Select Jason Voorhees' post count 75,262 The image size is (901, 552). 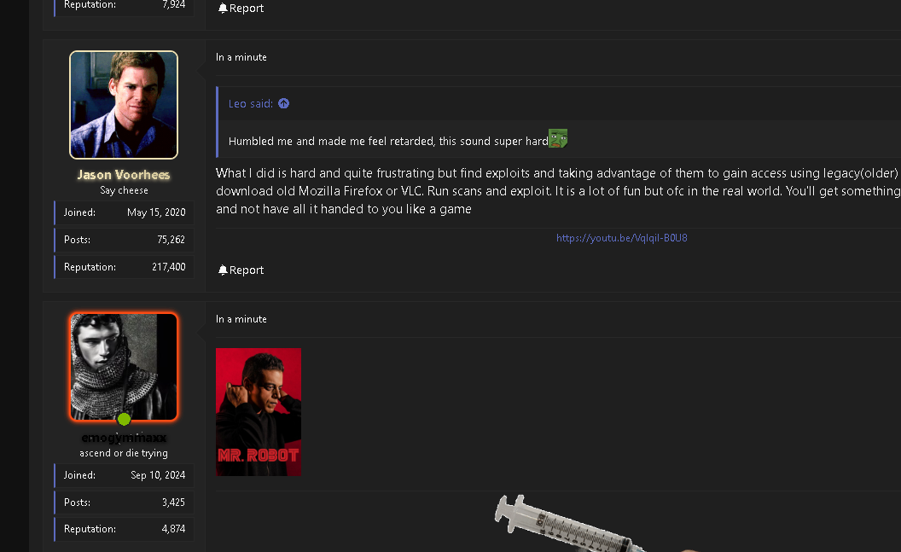point(171,240)
